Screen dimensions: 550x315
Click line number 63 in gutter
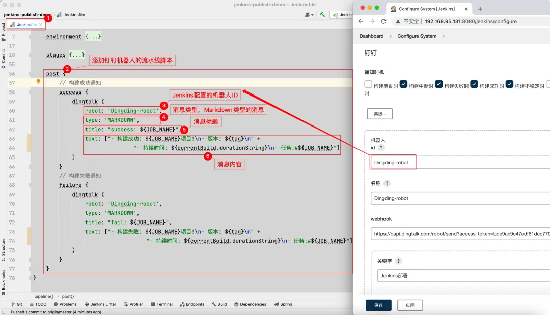12,139
